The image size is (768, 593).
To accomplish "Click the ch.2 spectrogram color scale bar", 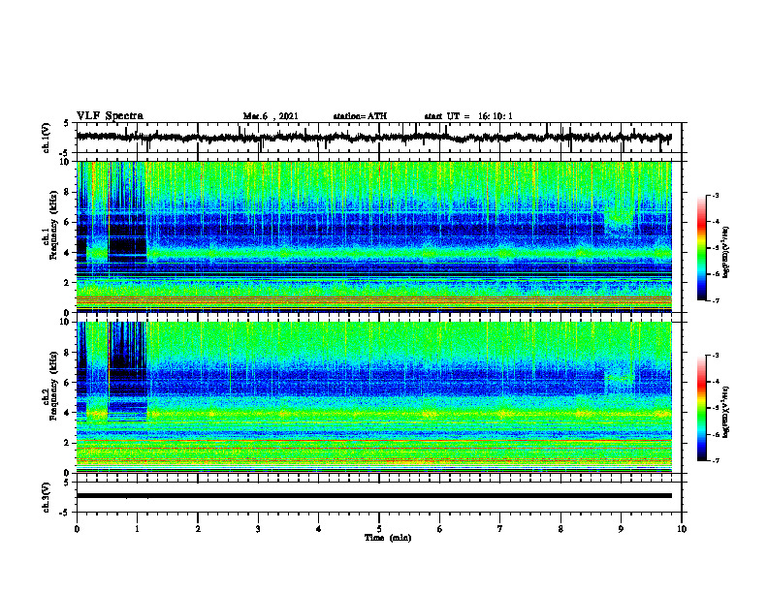I will [702, 408].
